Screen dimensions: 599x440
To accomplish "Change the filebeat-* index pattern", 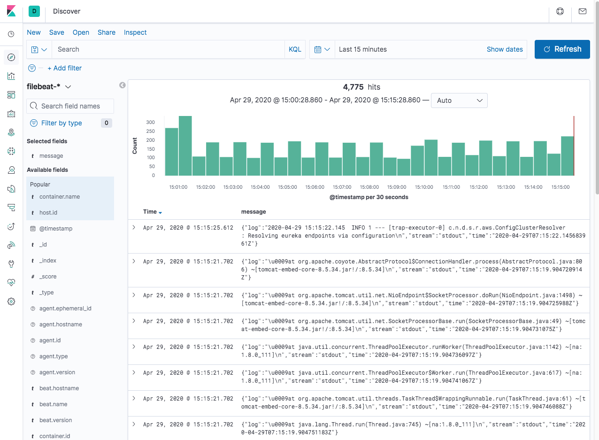I will click(49, 86).
